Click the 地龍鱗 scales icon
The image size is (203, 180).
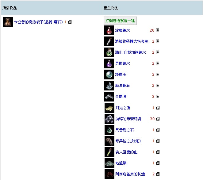109,163
